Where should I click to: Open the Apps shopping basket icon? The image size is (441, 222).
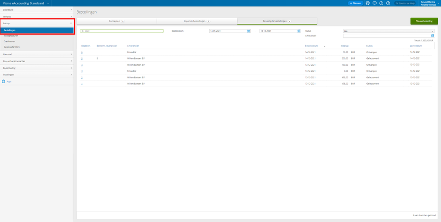click(4, 81)
